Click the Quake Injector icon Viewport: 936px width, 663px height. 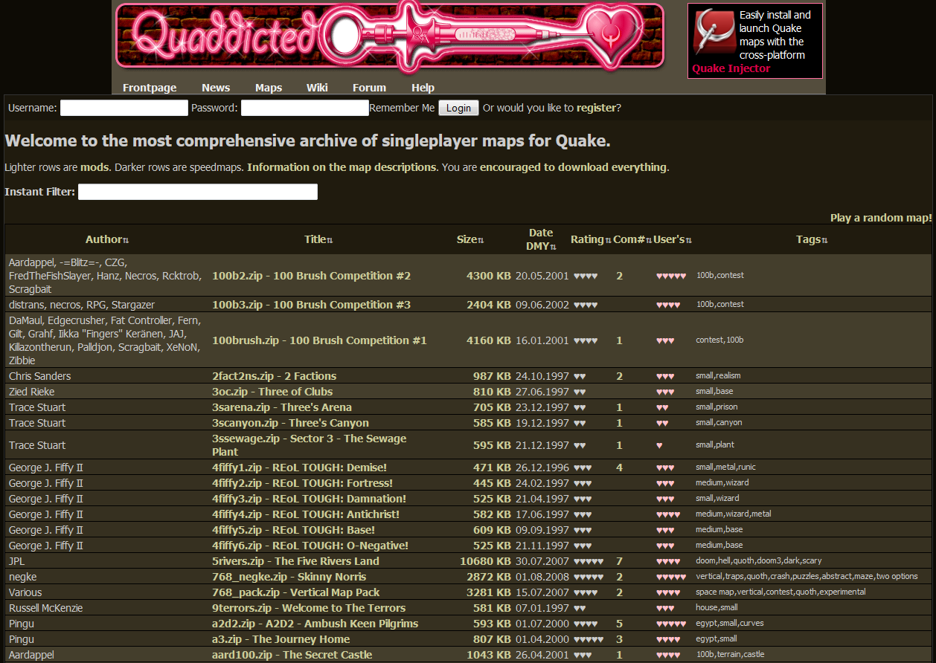click(x=714, y=33)
